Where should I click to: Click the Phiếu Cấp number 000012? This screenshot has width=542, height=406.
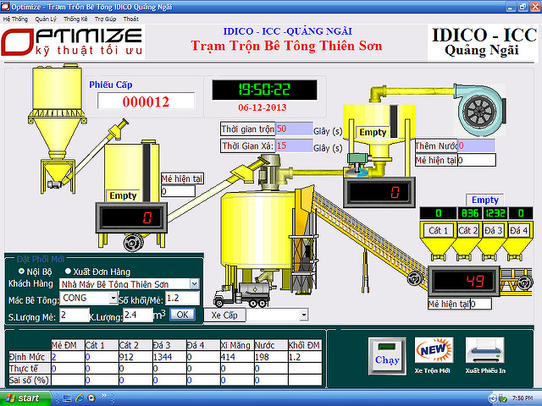[x=146, y=101]
